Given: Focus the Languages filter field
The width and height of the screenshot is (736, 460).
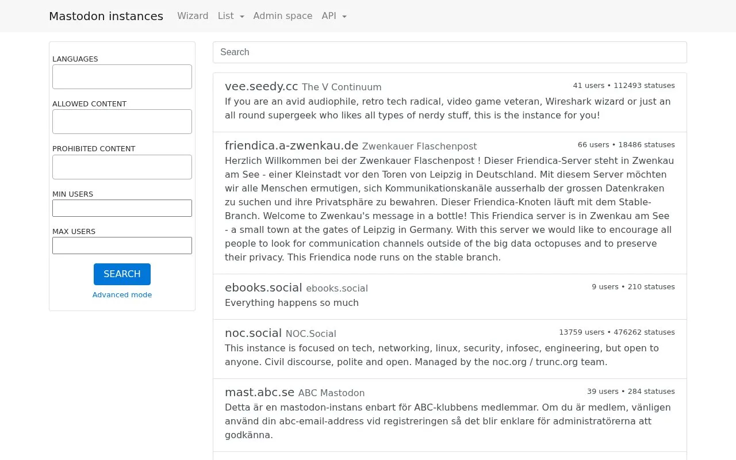Looking at the screenshot, I should tap(122, 76).
